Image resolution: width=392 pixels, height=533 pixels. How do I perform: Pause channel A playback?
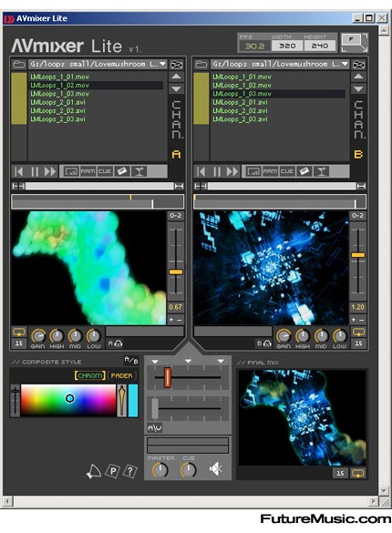pos(35,171)
